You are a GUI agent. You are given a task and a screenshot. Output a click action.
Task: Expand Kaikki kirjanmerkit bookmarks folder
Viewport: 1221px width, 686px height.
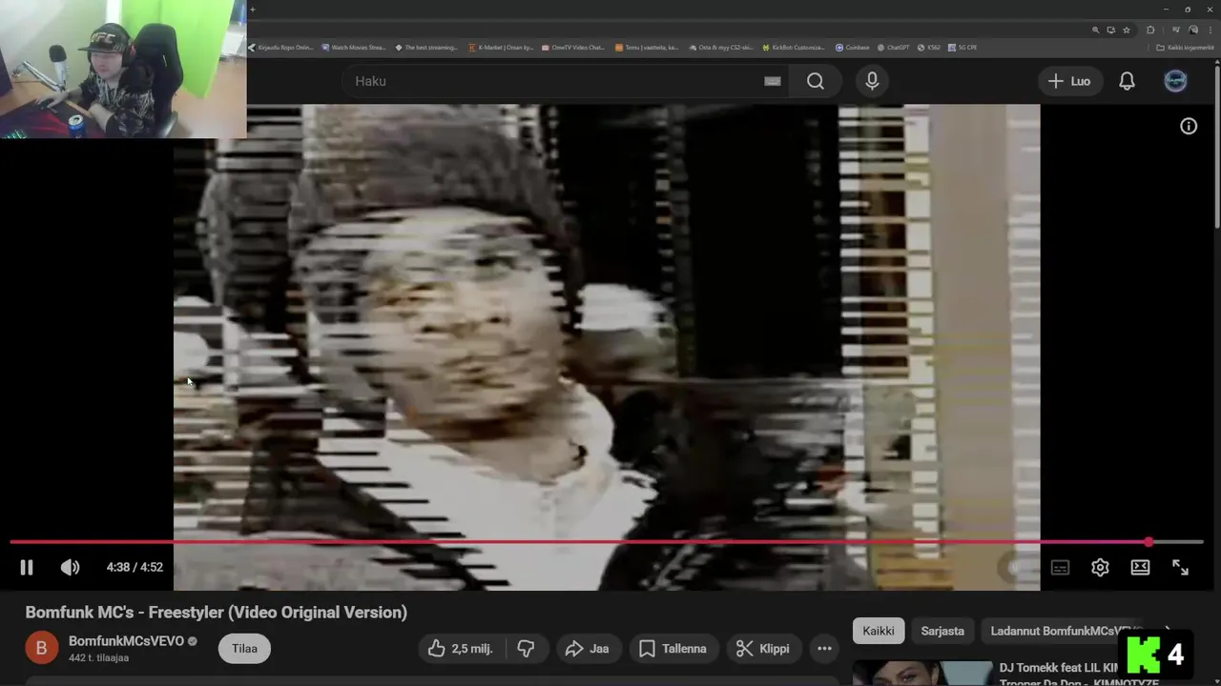click(1184, 47)
